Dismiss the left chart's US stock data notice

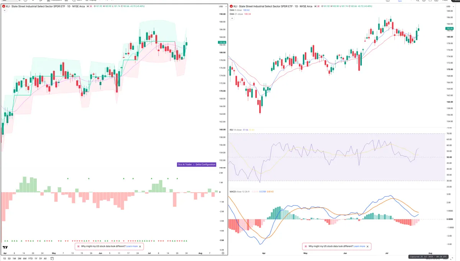[140, 246]
